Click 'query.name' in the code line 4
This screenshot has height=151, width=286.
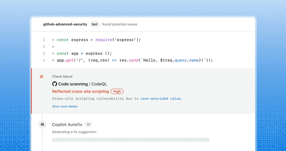[187, 60]
